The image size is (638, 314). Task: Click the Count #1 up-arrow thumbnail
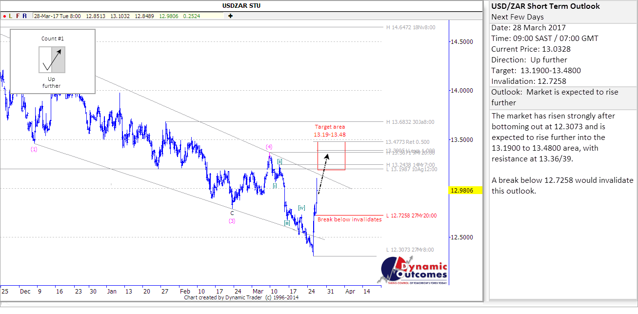tap(52, 59)
